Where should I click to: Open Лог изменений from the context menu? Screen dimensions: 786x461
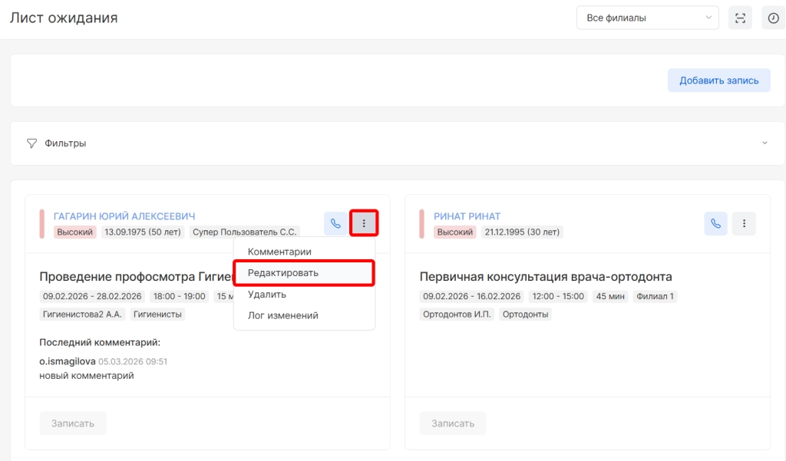pyautogui.click(x=282, y=315)
